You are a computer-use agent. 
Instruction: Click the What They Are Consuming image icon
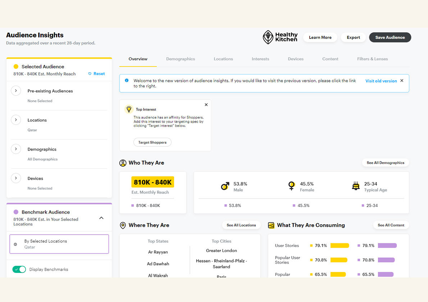[271, 225]
